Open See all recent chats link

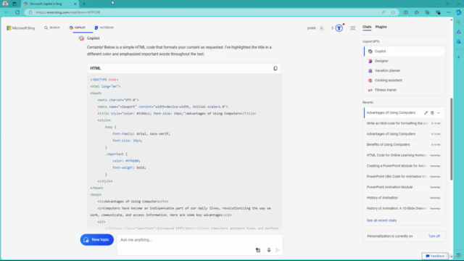pos(381,220)
